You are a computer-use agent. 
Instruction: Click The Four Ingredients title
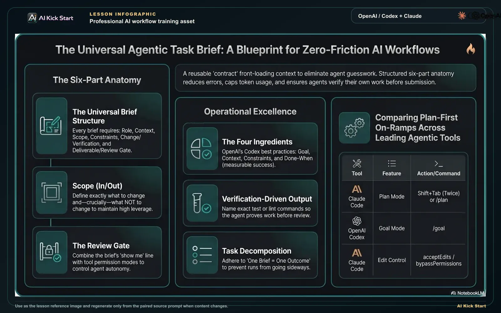(x=257, y=142)
